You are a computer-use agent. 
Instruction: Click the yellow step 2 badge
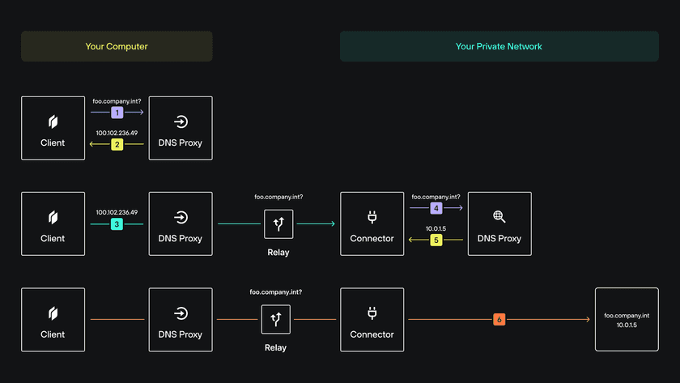click(117, 144)
